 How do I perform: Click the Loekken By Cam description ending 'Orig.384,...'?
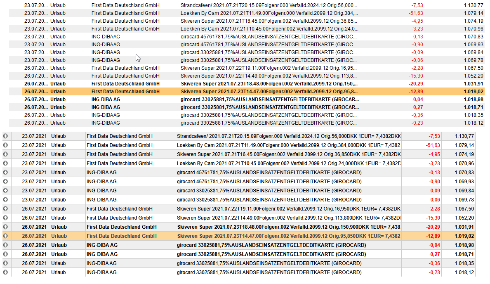269,13
